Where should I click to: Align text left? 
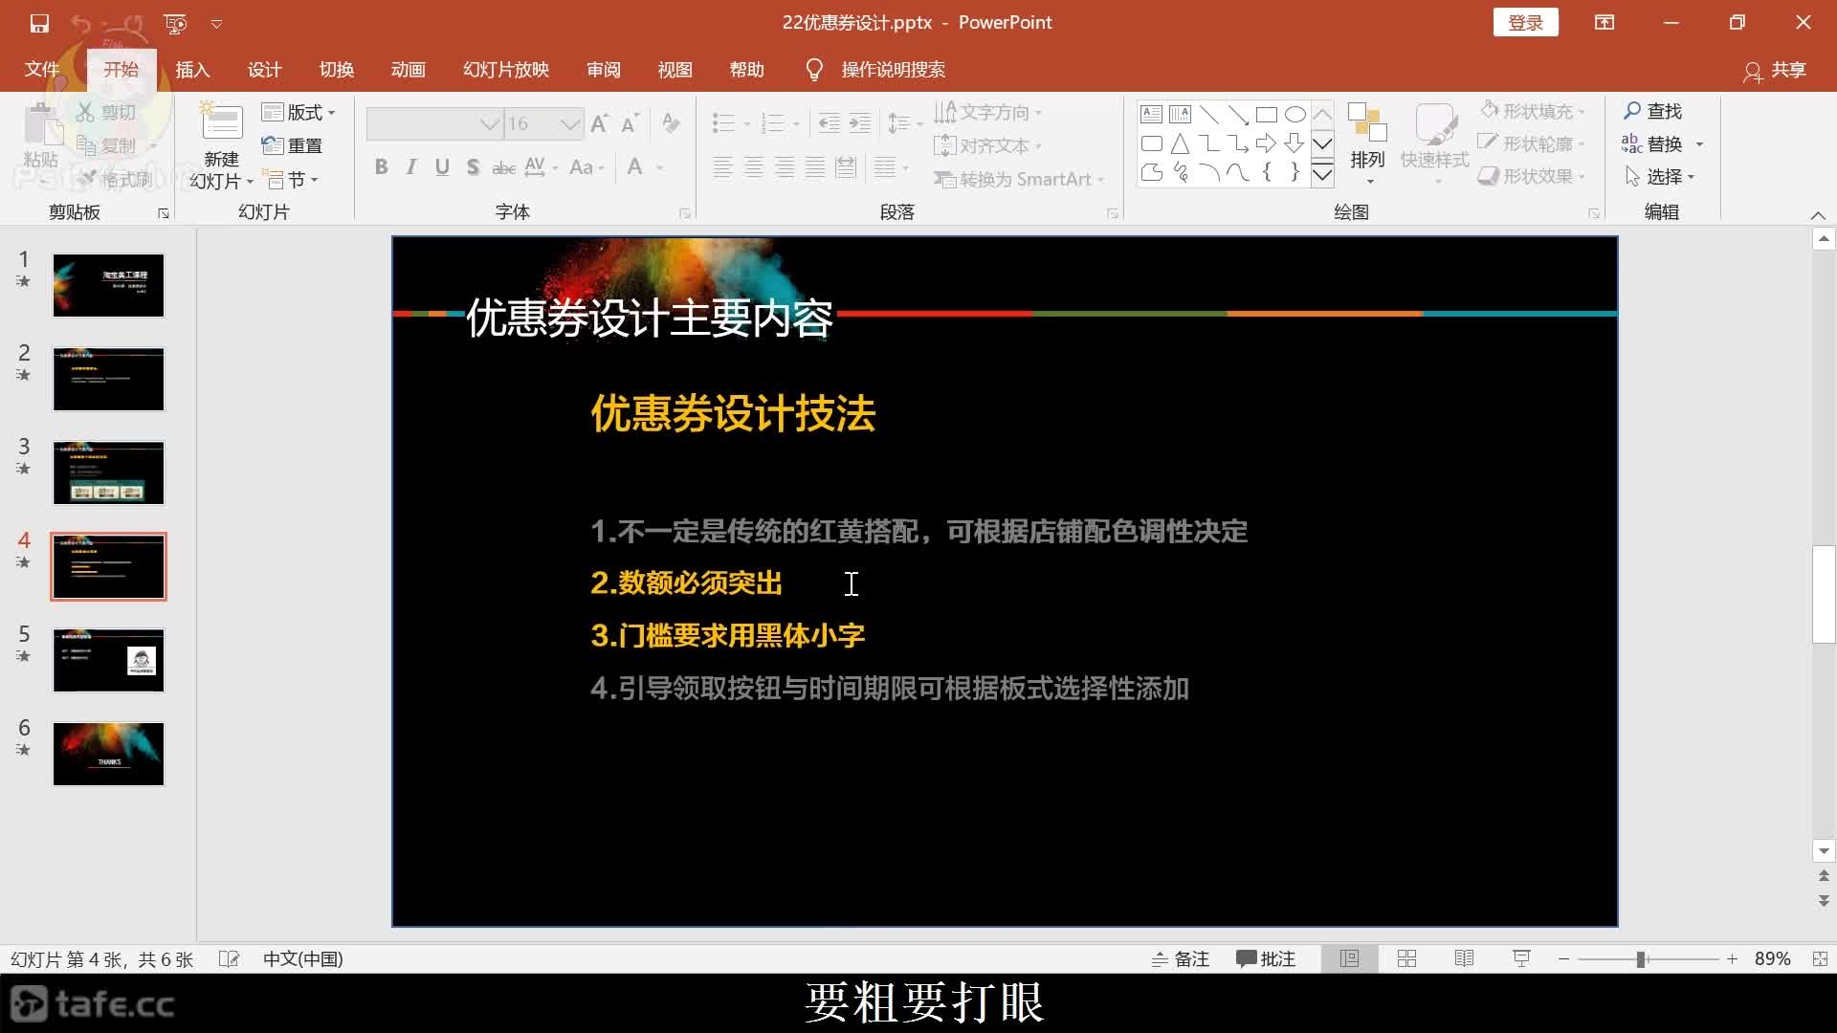723,168
